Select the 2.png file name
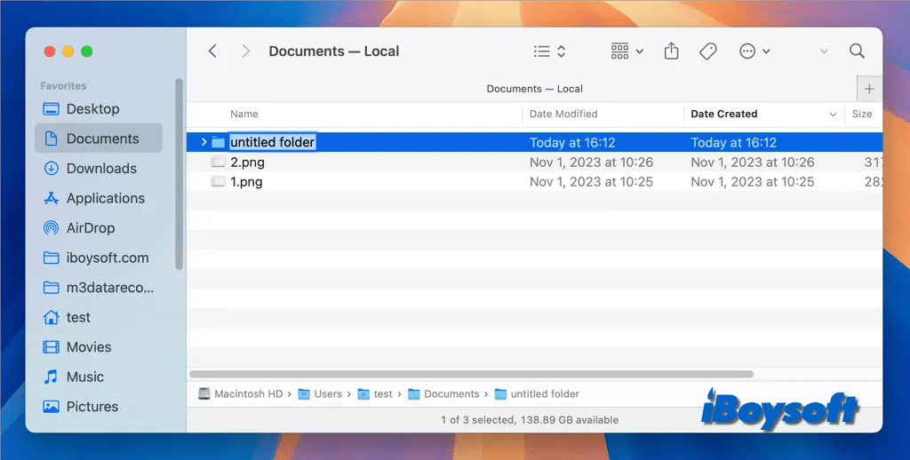 tap(247, 163)
